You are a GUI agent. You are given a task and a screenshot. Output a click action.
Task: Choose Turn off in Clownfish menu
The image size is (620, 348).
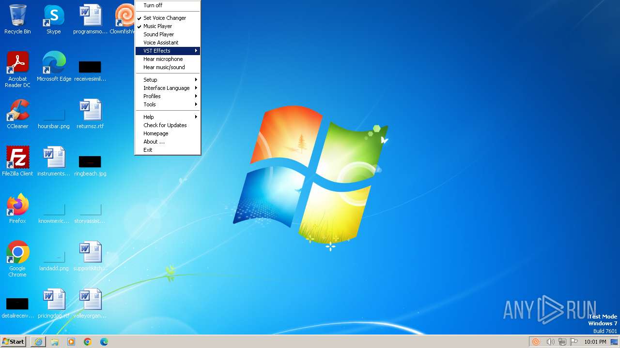[x=168, y=5]
